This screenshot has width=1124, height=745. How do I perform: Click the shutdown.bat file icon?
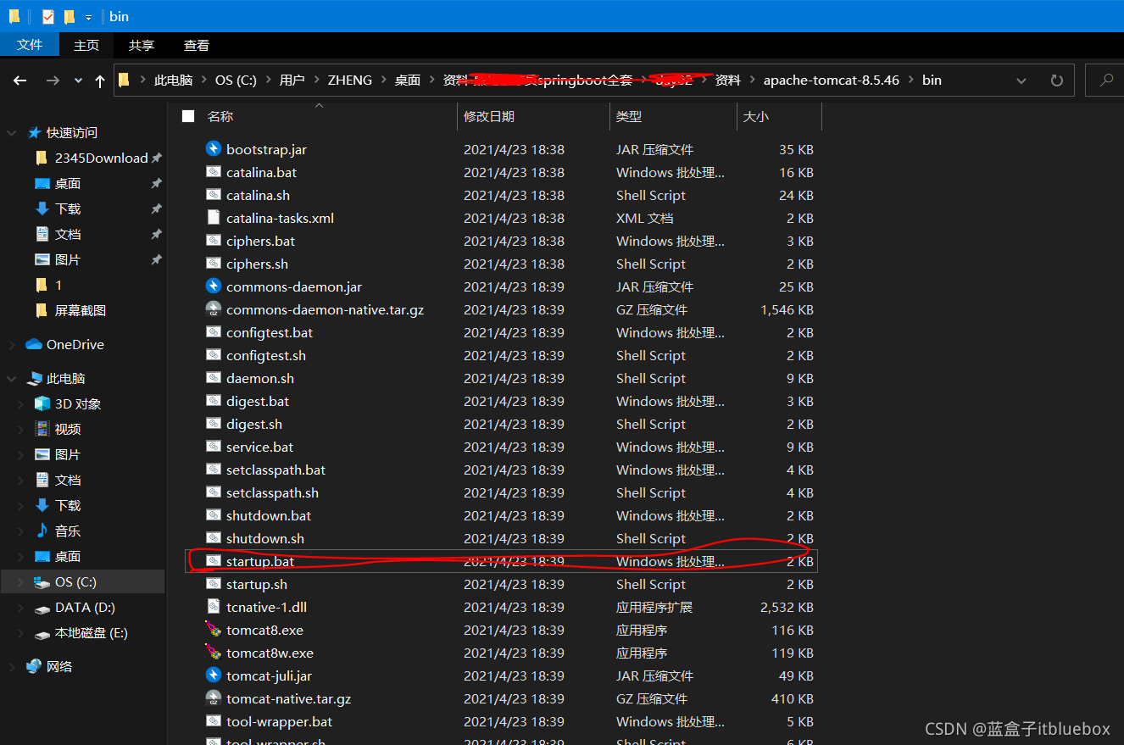click(x=214, y=515)
